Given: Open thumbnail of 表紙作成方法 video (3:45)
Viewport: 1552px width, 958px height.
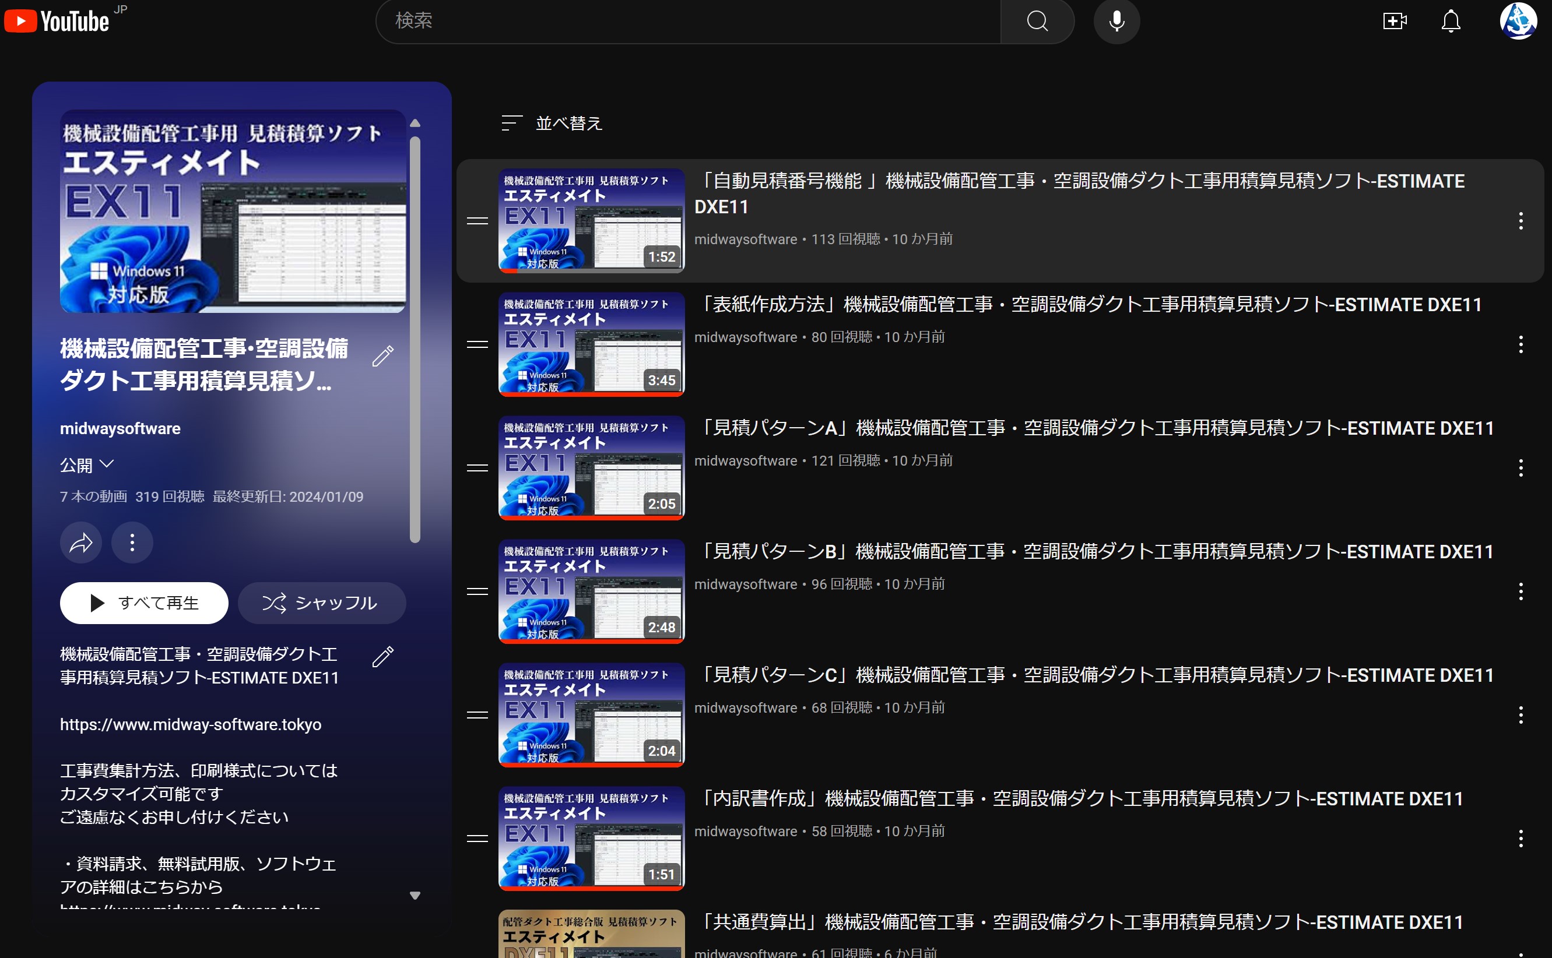Looking at the screenshot, I should tap(591, 344).
